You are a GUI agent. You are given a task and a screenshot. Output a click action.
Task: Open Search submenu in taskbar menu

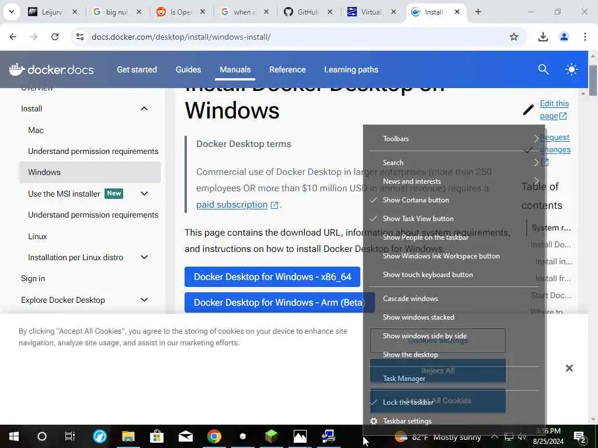(x=454, y=163)
